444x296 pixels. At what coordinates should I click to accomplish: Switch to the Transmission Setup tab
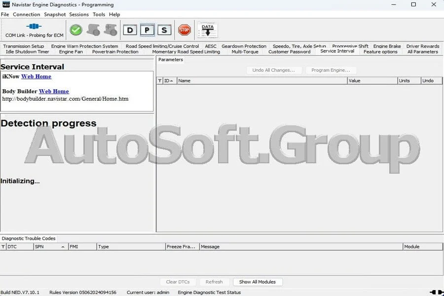click(x=24, y=46)
